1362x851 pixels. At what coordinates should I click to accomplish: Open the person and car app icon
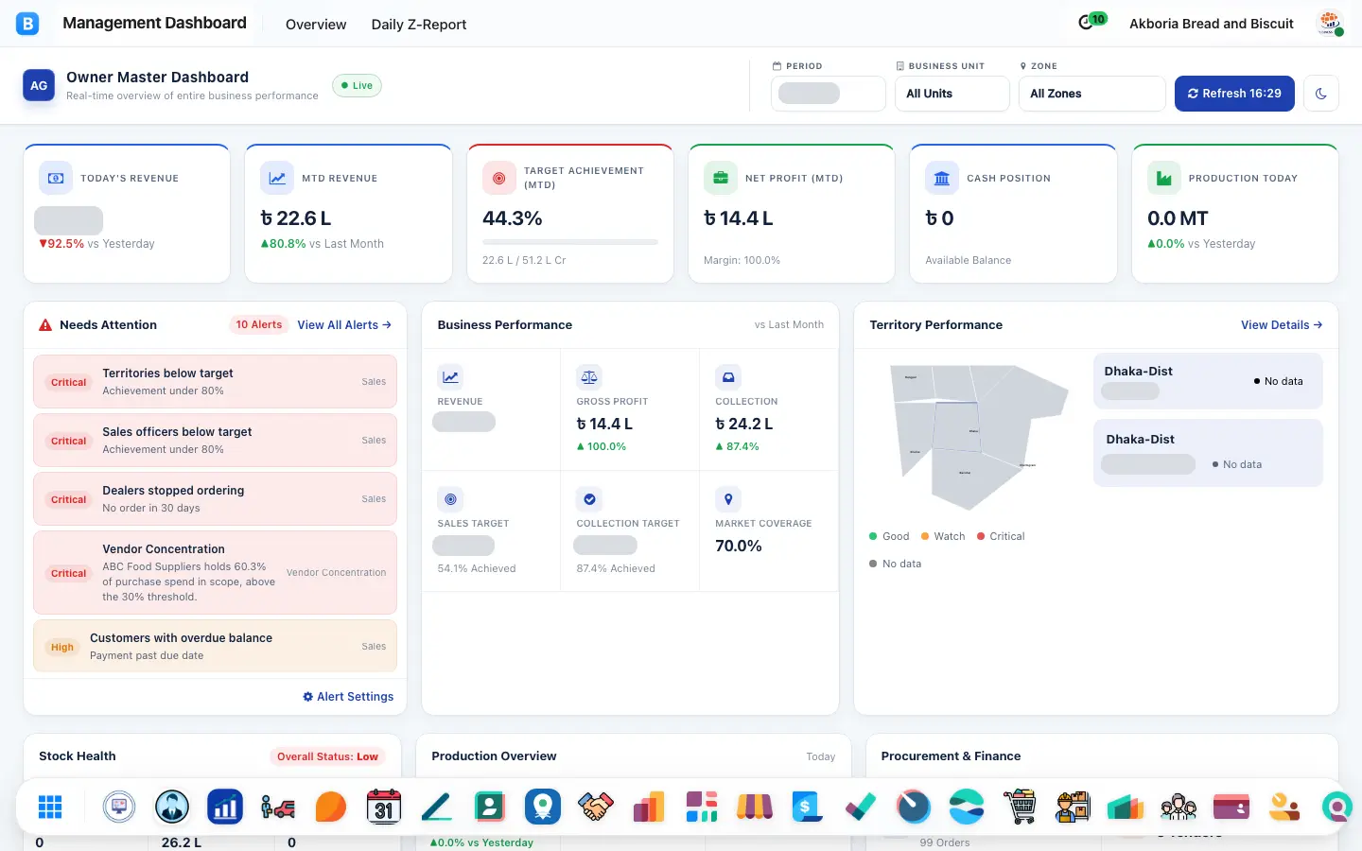pyautogui.click(x=278, y=807)
